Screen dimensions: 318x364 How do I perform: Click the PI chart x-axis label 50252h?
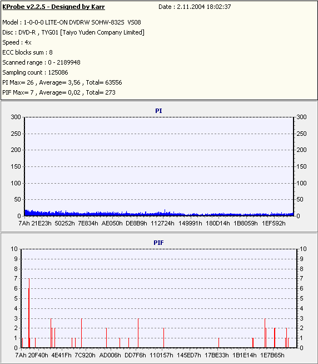pyautogui.click(x=64, y=223)
